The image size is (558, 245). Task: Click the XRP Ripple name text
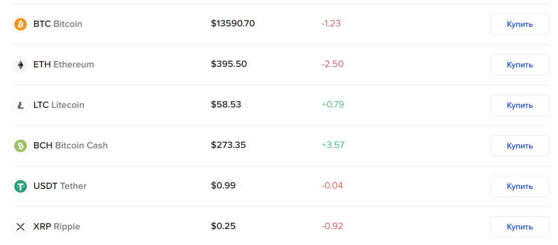click(x=57, y=227)
